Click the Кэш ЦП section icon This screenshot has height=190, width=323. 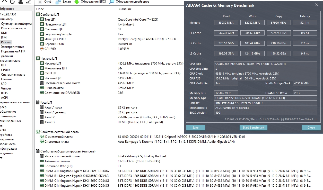(38, 103)
